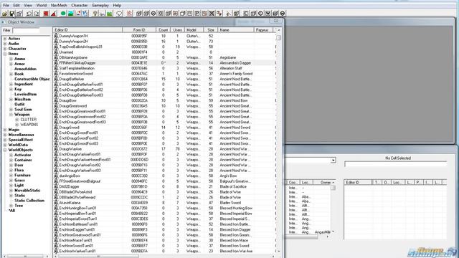Image resolution: width=459 pixels, height=258 pixels.
Task: Click the Blades Sword name cell
Action: (230, 203)
